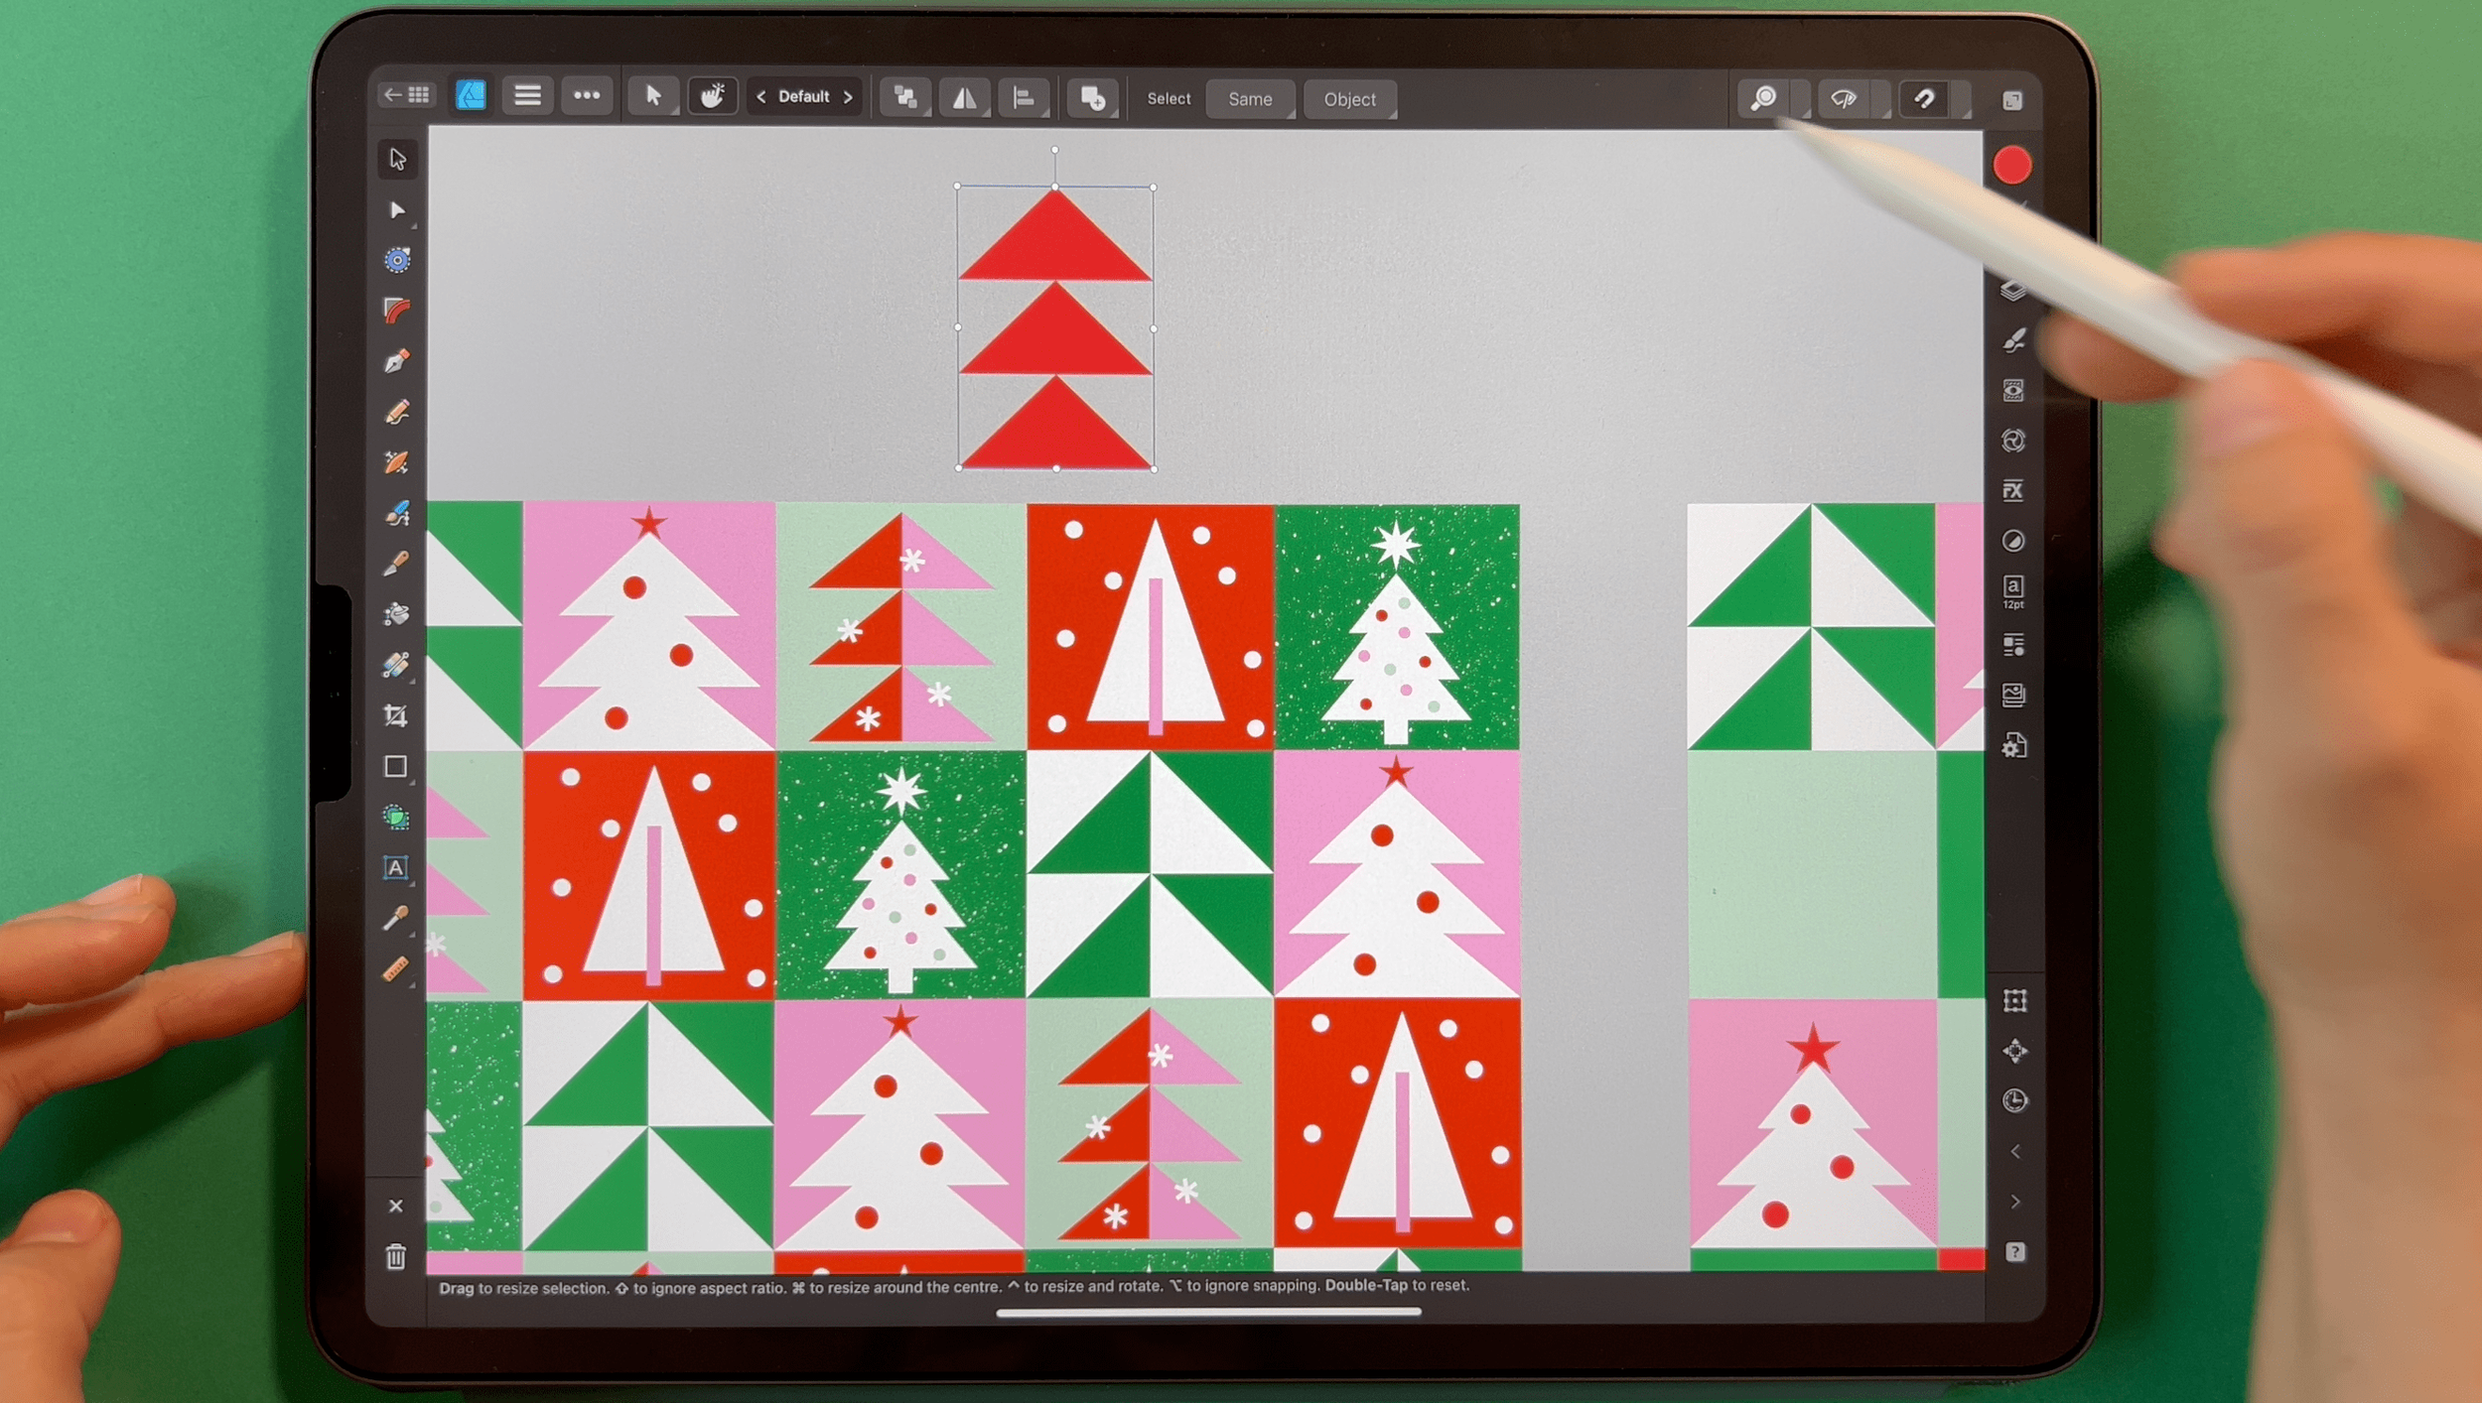Image resolution: width=2482 pixels, height=1403 pixels.
Task: Open the hamburger document menu
Action: pos(527,95)
